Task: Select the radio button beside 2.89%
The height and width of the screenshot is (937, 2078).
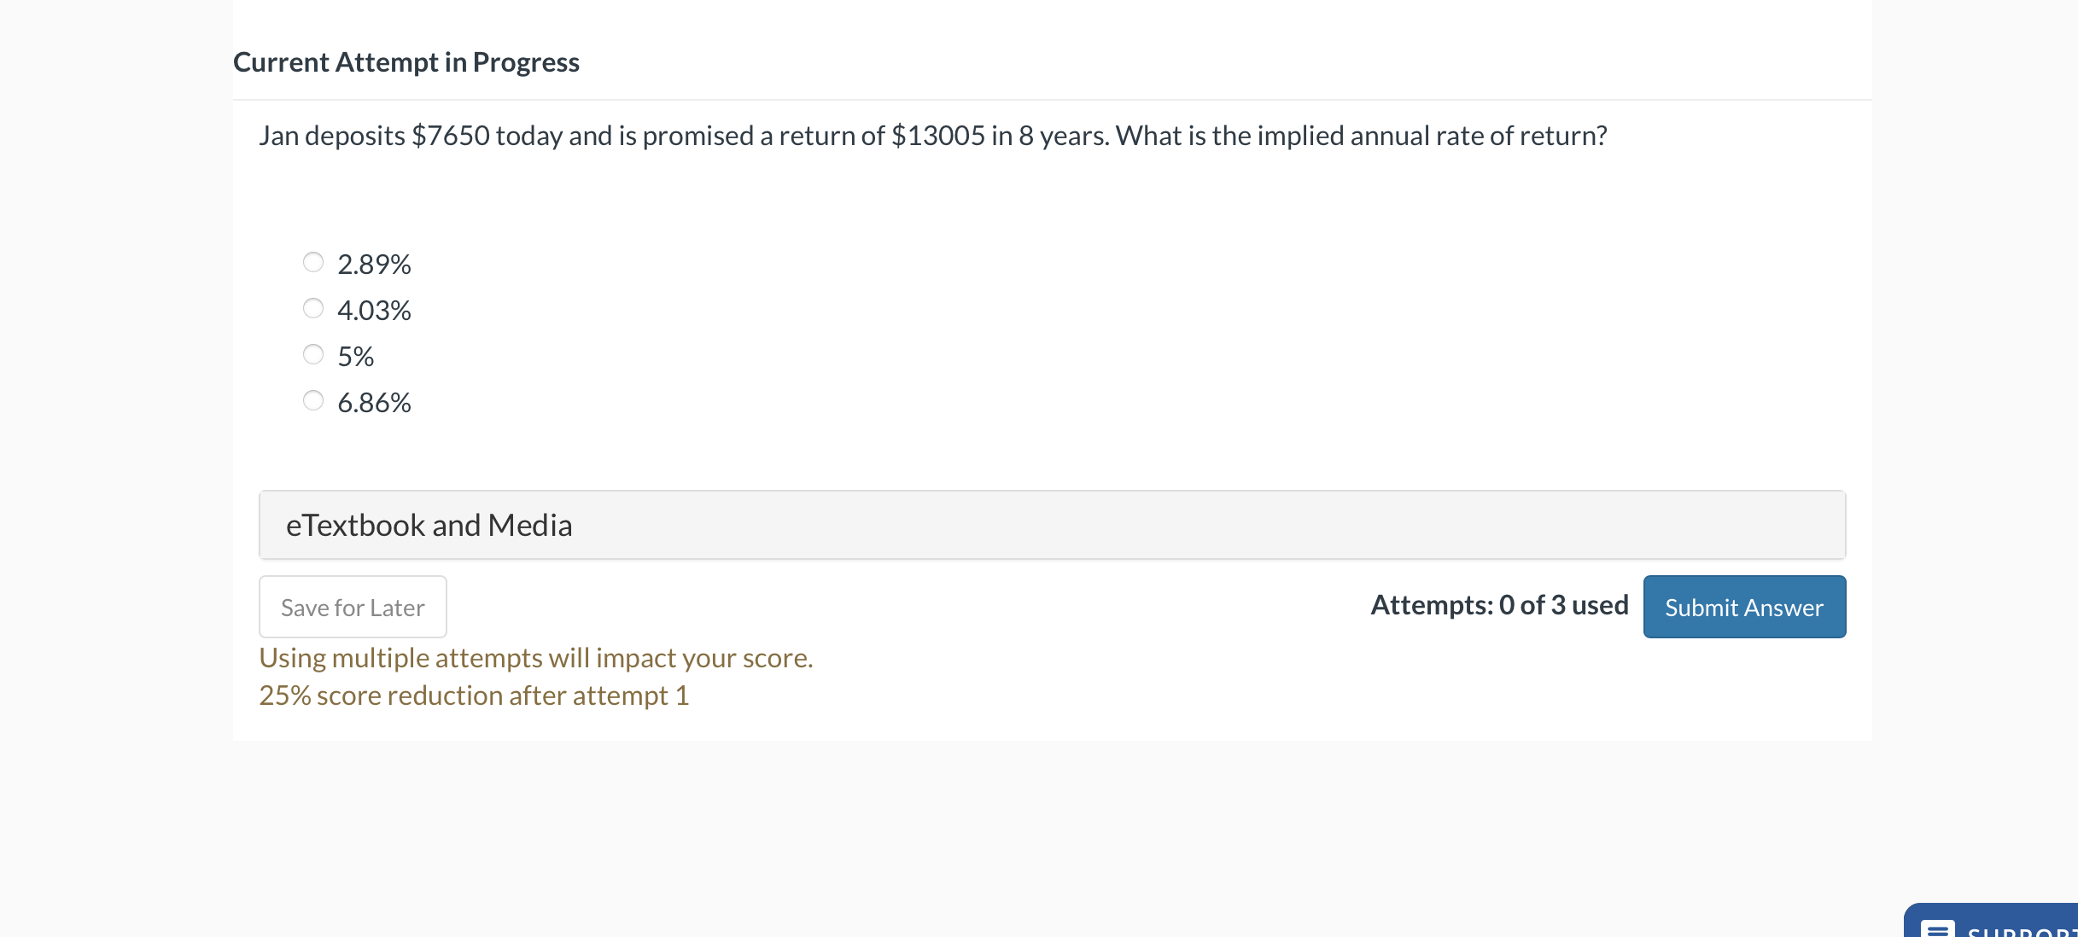Action: tap(313, 263)
